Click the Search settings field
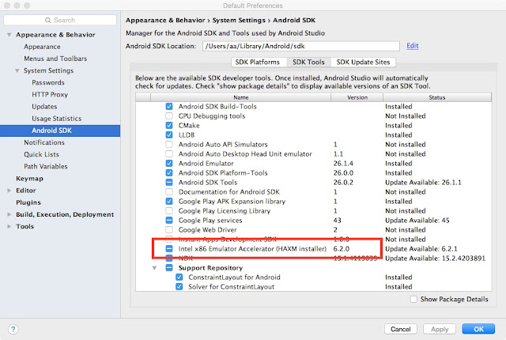The width and height of the screenshot is (506, 340). pyautogui.click(x=60, y=20)
